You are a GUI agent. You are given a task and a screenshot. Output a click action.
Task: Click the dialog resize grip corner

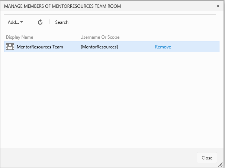221,164
